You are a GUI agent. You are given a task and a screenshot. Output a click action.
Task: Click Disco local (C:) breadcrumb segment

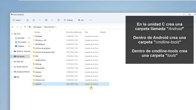coord(49,27)
